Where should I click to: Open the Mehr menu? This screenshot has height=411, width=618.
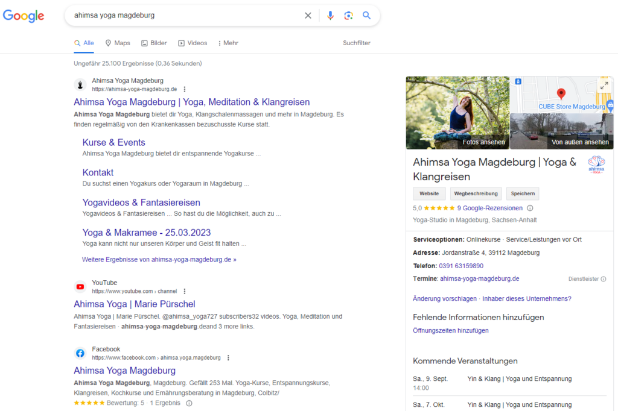tap(228, 43)
